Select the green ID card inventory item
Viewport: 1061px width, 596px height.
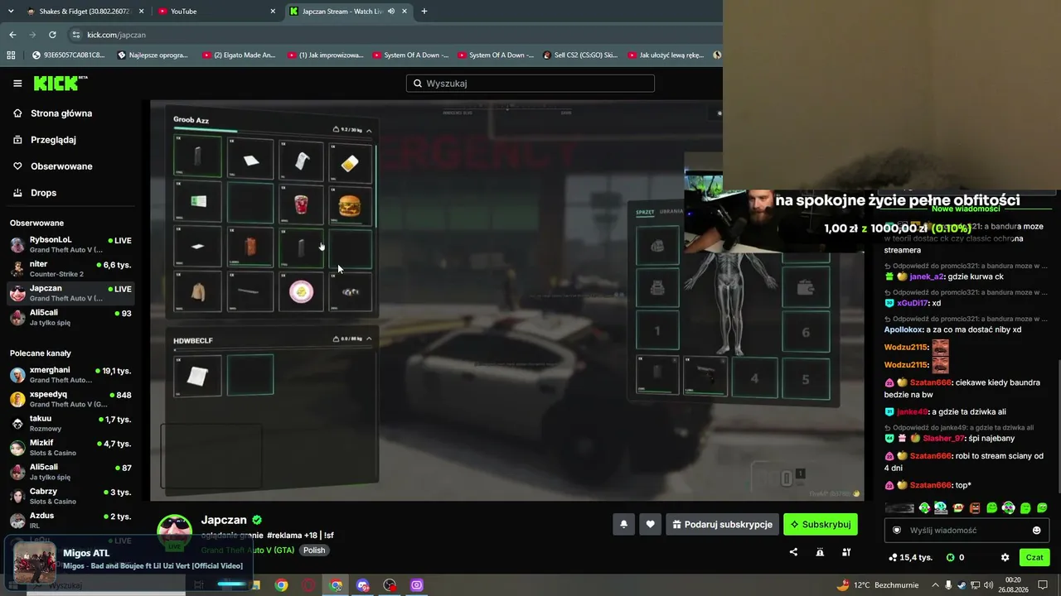(198, 202)
